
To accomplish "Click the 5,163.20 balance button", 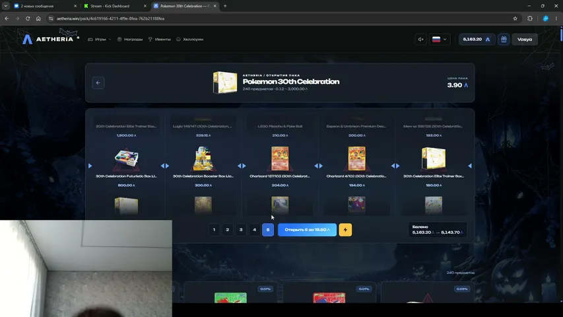I will tap(477, 39).
